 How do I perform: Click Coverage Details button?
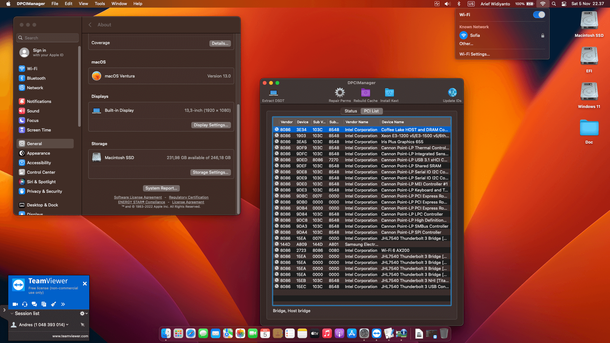220,43
